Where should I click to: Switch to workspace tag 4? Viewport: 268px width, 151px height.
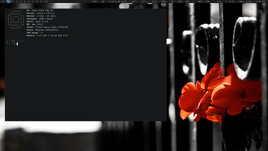pyautogui.click(x=21, y=2)
